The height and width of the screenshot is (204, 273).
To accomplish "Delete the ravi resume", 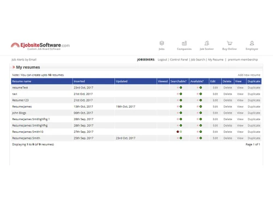I will (x=228, y=94).
